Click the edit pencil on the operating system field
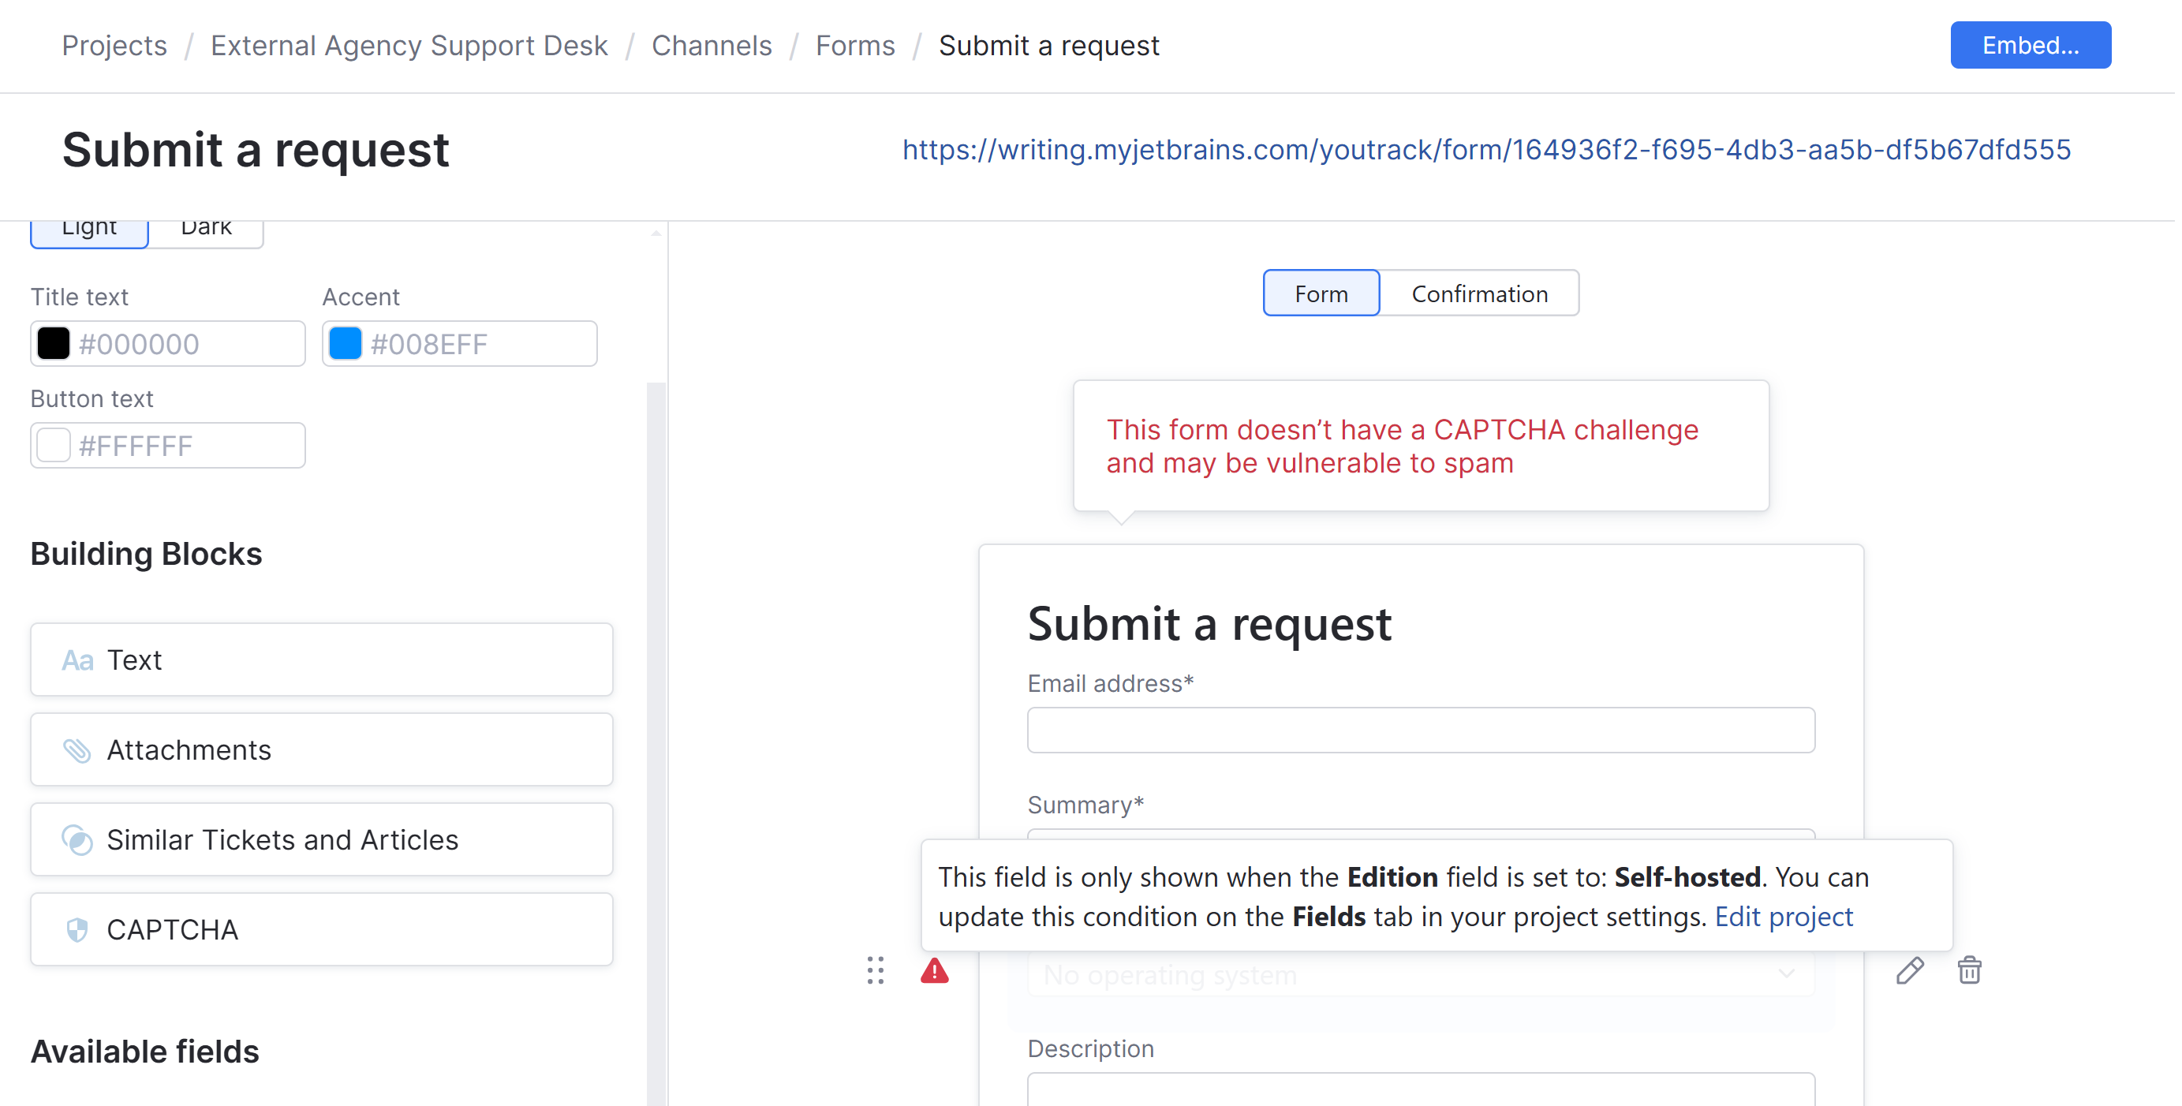Image resolution: width=2182 pixels, height=1106 pixels. (x=1911, y=970)
